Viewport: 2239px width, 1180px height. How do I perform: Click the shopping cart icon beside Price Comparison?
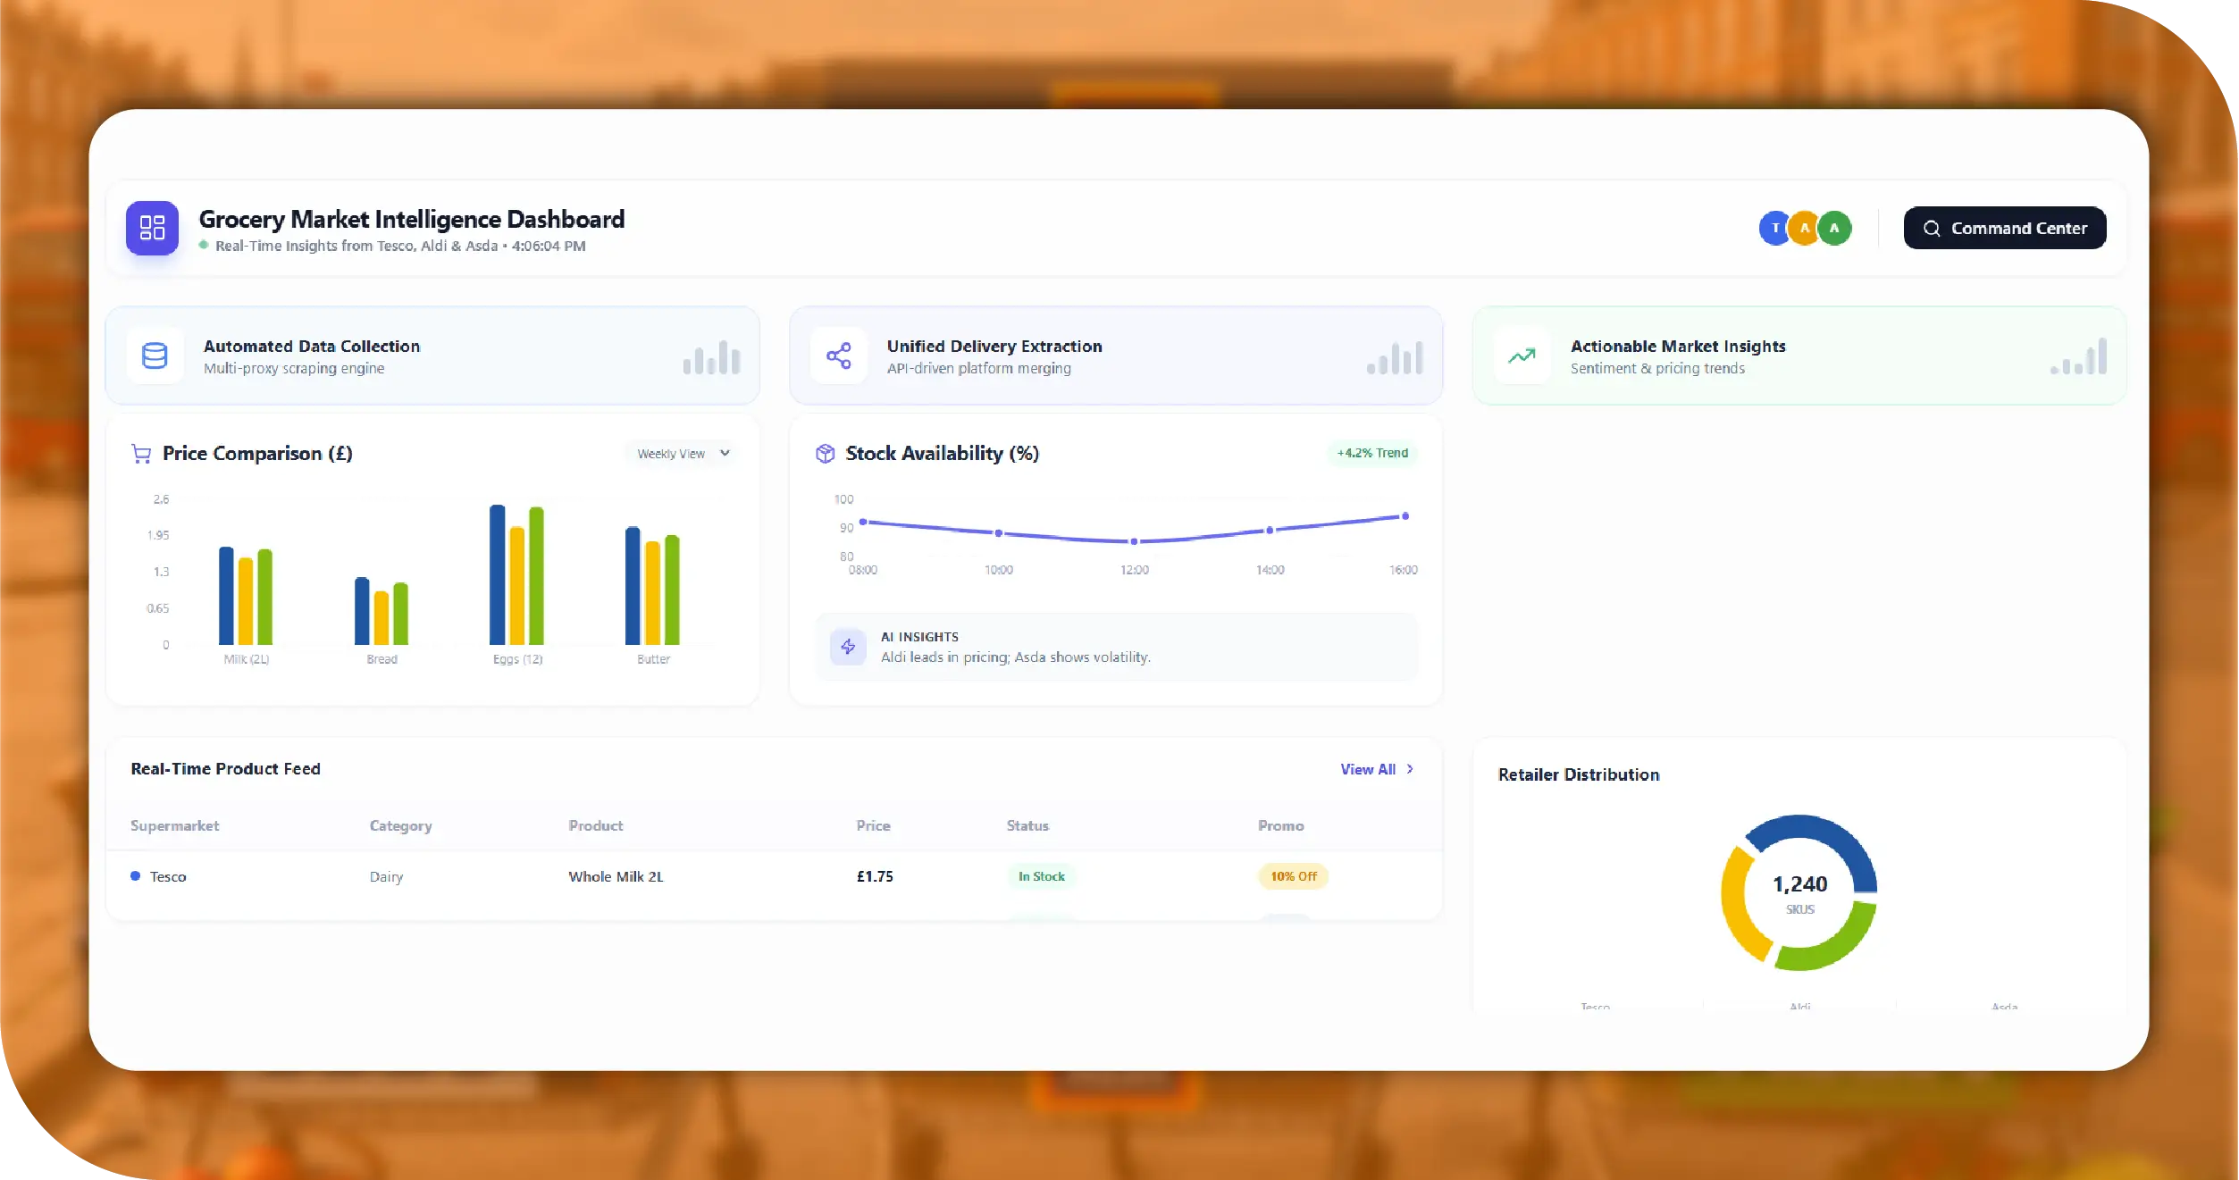coord(141,454)
